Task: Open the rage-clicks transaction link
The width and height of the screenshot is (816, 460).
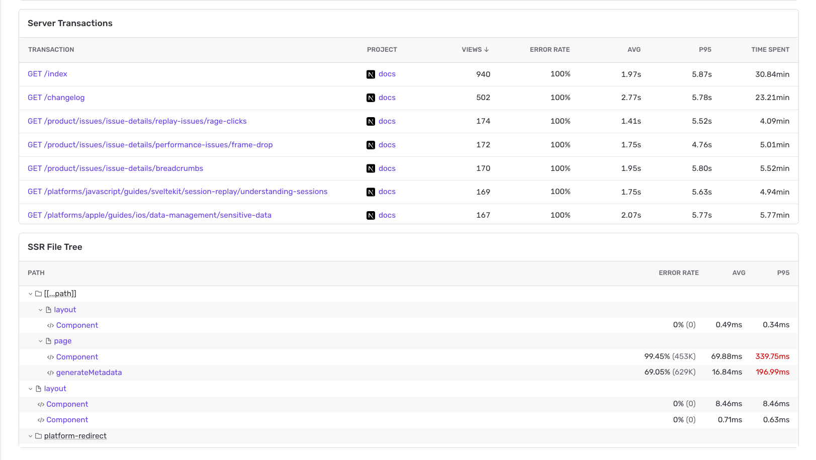Action: pyautogui.click(x=137, y=121)
